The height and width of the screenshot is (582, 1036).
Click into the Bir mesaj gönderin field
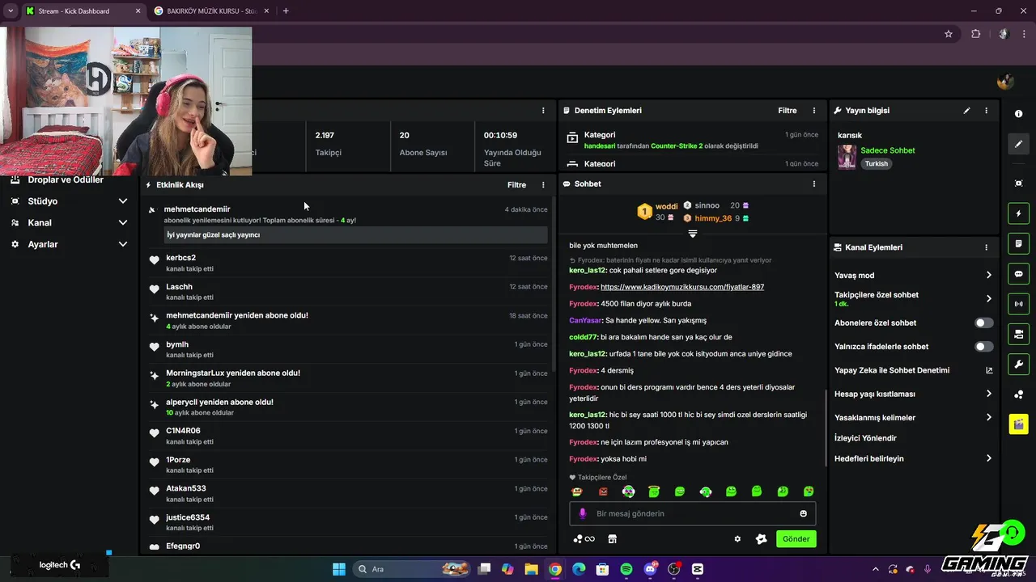692,513
